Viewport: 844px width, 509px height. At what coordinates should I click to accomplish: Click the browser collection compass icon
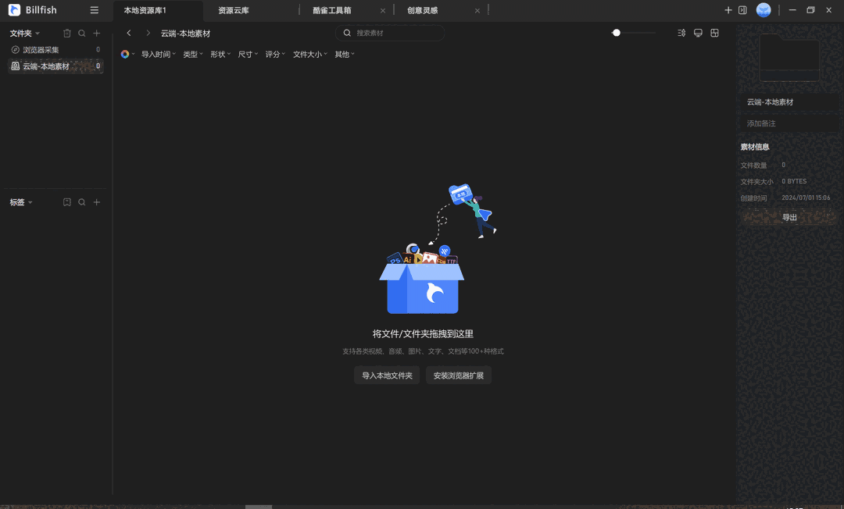click(x=14, y=49)
